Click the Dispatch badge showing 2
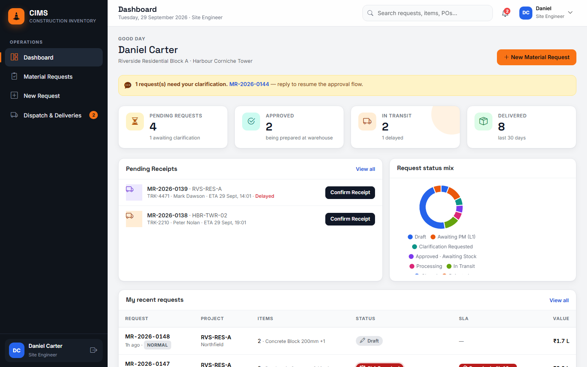This screenshot has width=587, height=367. click(93, 115)
